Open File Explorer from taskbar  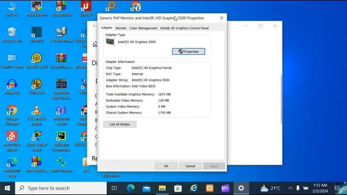point(162,188)
